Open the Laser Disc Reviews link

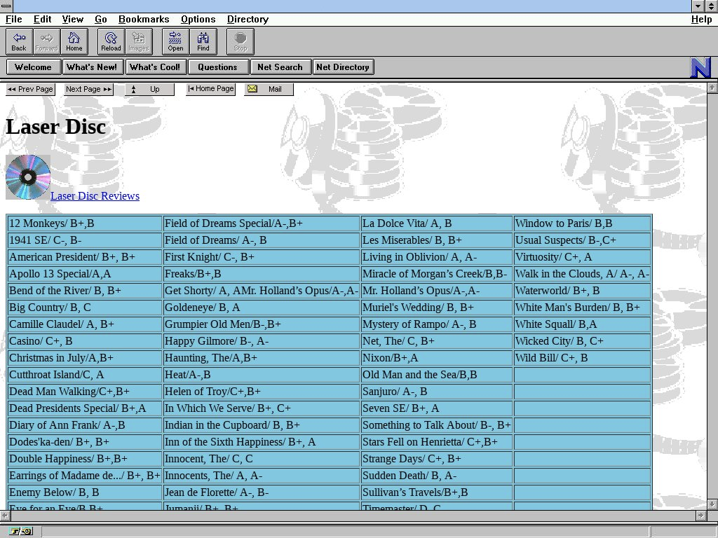coord(95,196)
